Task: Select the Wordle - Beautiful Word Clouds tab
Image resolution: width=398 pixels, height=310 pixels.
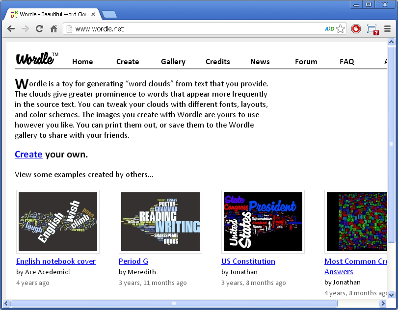Action: pos(53,14)
